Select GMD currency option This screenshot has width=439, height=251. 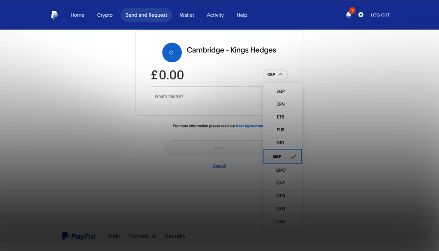281,170
